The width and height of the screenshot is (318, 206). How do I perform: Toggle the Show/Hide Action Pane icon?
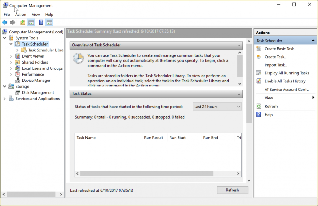click(49, 22)
